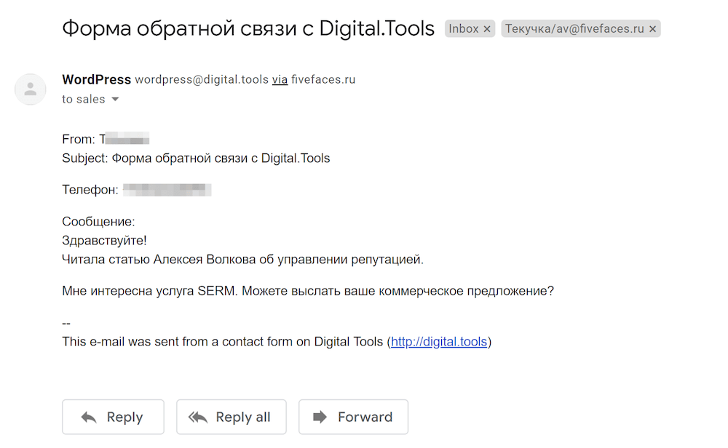Click the 'via' link in sender line

(x=280, y=80)
